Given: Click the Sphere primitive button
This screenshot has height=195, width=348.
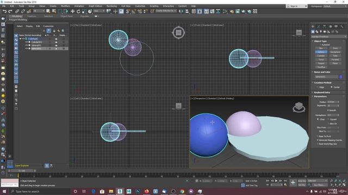Looking at the screenshot, I should pyautogui.click(x=321, y=52).
